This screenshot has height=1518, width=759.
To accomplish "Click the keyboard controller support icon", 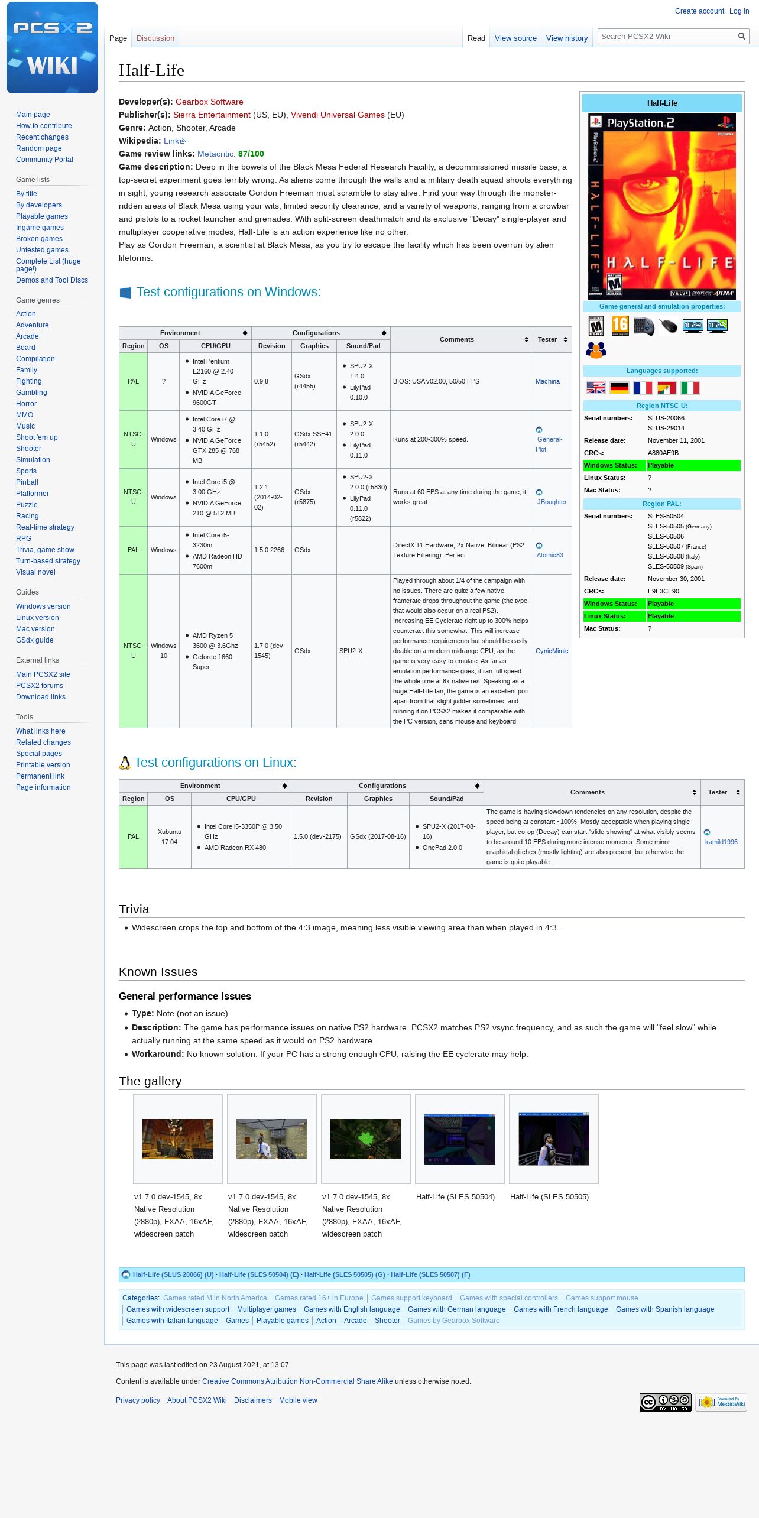I will pos(644,326).
